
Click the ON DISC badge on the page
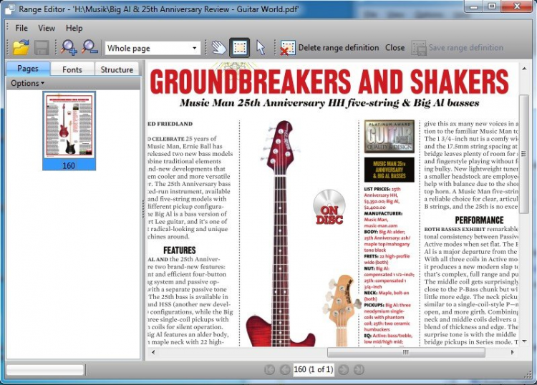[x=329, y=208]
